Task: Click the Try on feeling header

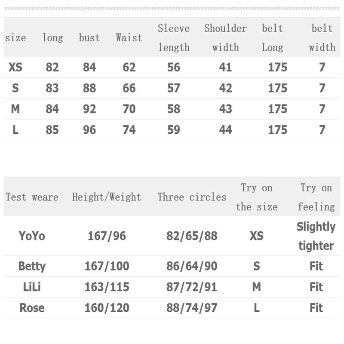Action: click(x=316, y=197)
